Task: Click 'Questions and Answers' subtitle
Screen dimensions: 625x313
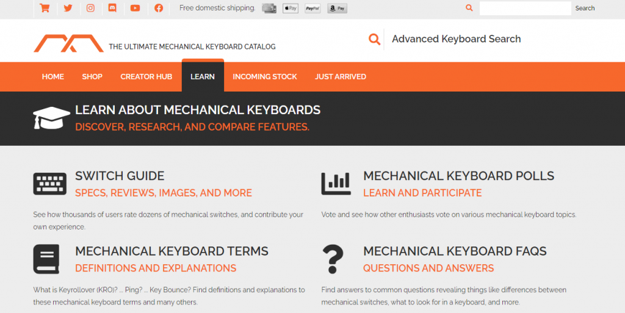Action: click(x=428, y=268)
